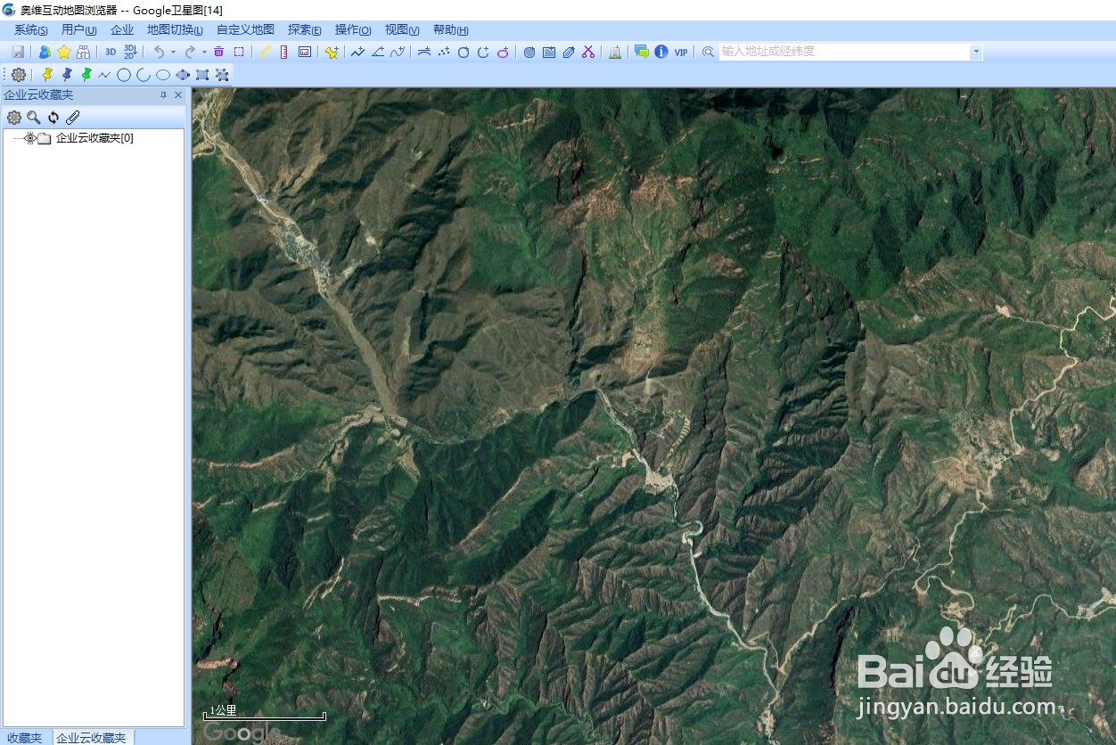Click the filled rectangle region icon
Viewport: 1116px width, 745px height.
(x=549, y=53)
